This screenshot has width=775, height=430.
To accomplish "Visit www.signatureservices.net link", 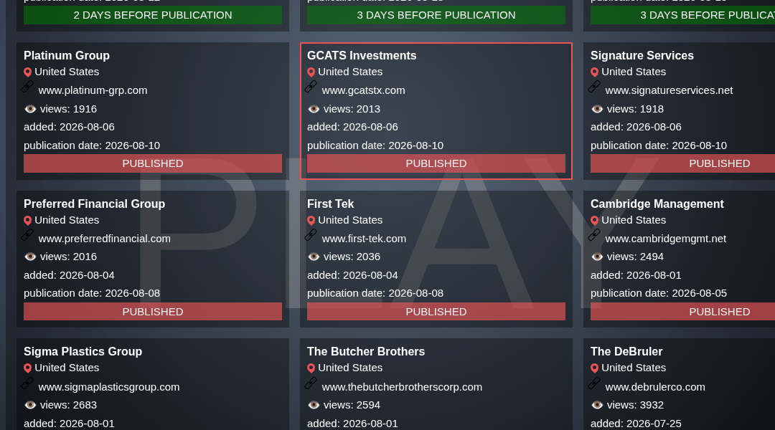I will pos(670,90).
